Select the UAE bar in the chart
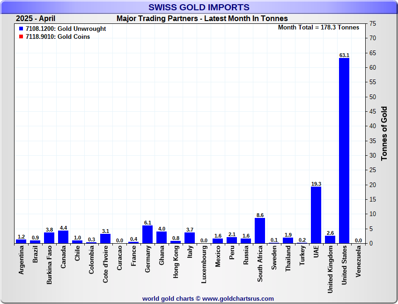This screenshot has width=398, height=304. pos(316,215)
